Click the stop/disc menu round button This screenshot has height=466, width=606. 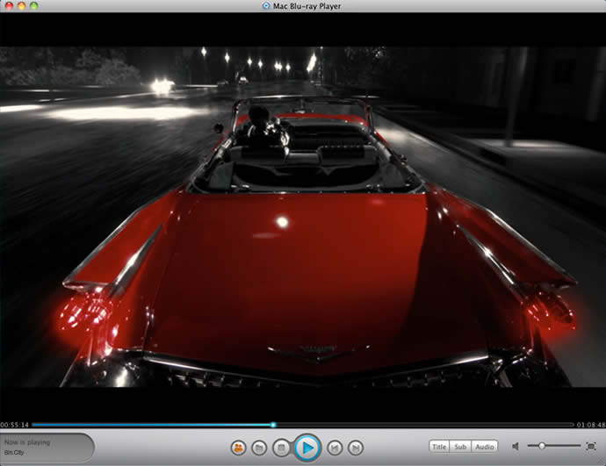pos(281,448)
